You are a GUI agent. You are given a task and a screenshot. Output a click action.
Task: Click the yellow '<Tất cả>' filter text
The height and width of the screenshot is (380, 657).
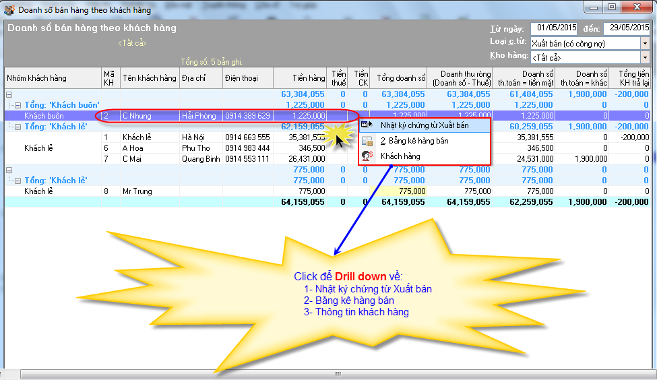pyautogui.click(x=132, y=43)
